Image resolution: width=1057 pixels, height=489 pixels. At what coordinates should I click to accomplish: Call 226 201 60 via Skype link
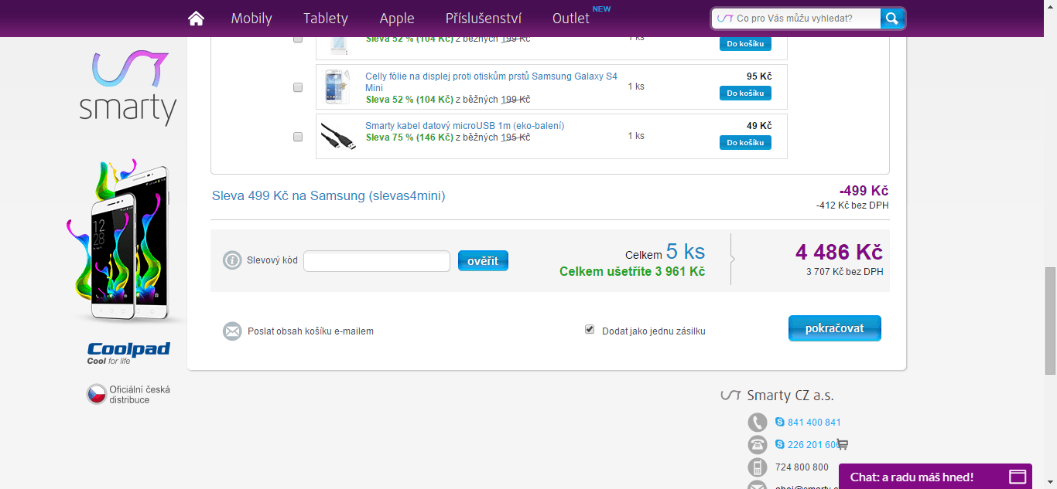click(812, 445)
